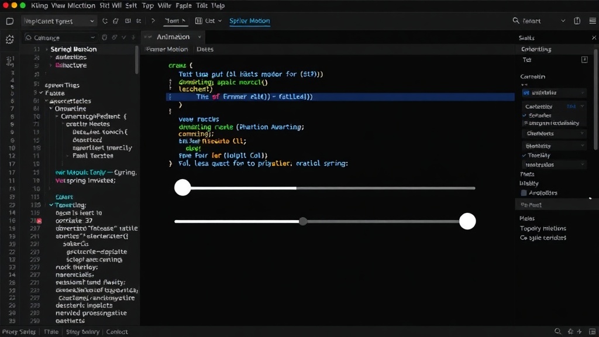Click the upper slider's round handle
The height and width of the screenshot is (337, 599).
point(183,188)
